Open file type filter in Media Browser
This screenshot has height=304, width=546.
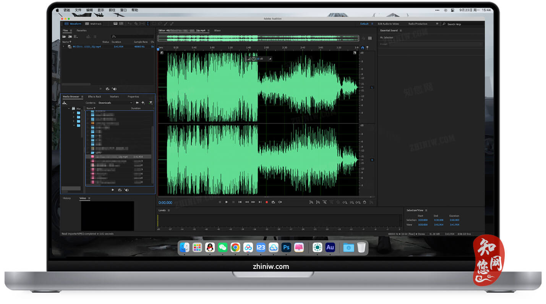tap(151, 103)
